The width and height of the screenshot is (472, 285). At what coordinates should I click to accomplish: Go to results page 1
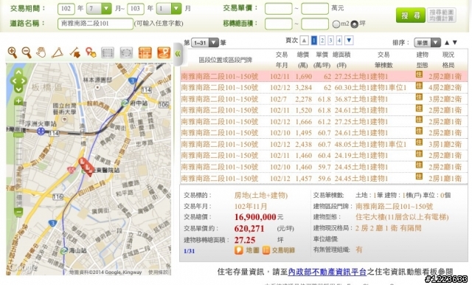[314, 40]
